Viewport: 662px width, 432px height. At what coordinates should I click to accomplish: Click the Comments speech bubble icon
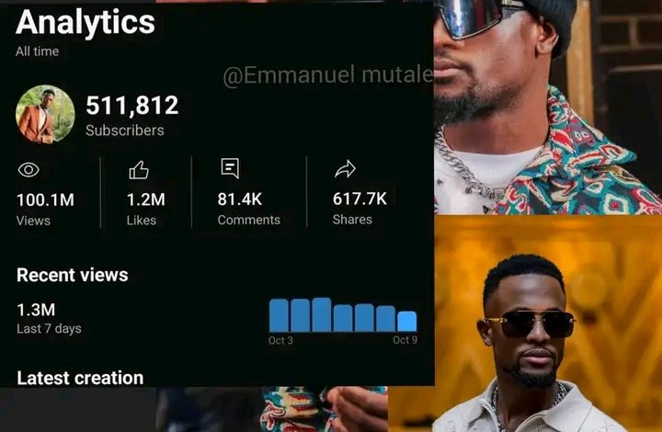(230, 168)
